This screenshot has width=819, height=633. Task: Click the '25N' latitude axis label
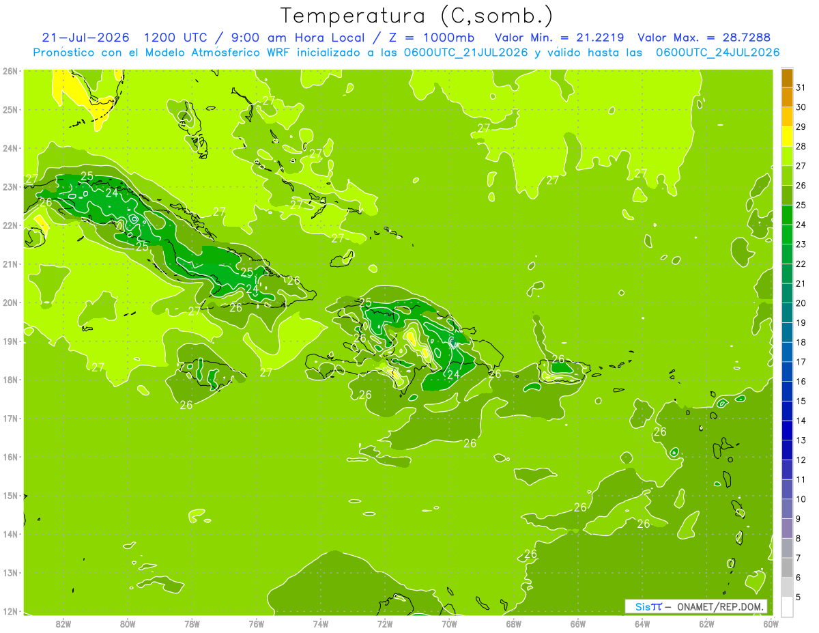[x=10, y=110]
